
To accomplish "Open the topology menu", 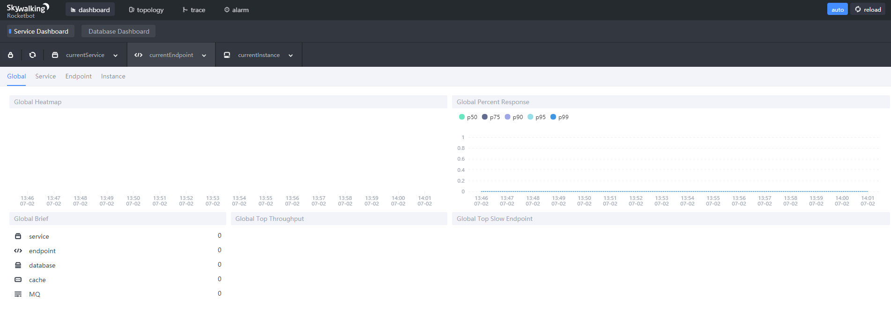I will pos(146,9).
